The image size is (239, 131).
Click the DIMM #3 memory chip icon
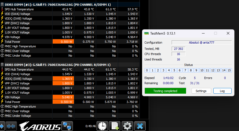click(2, 65)
